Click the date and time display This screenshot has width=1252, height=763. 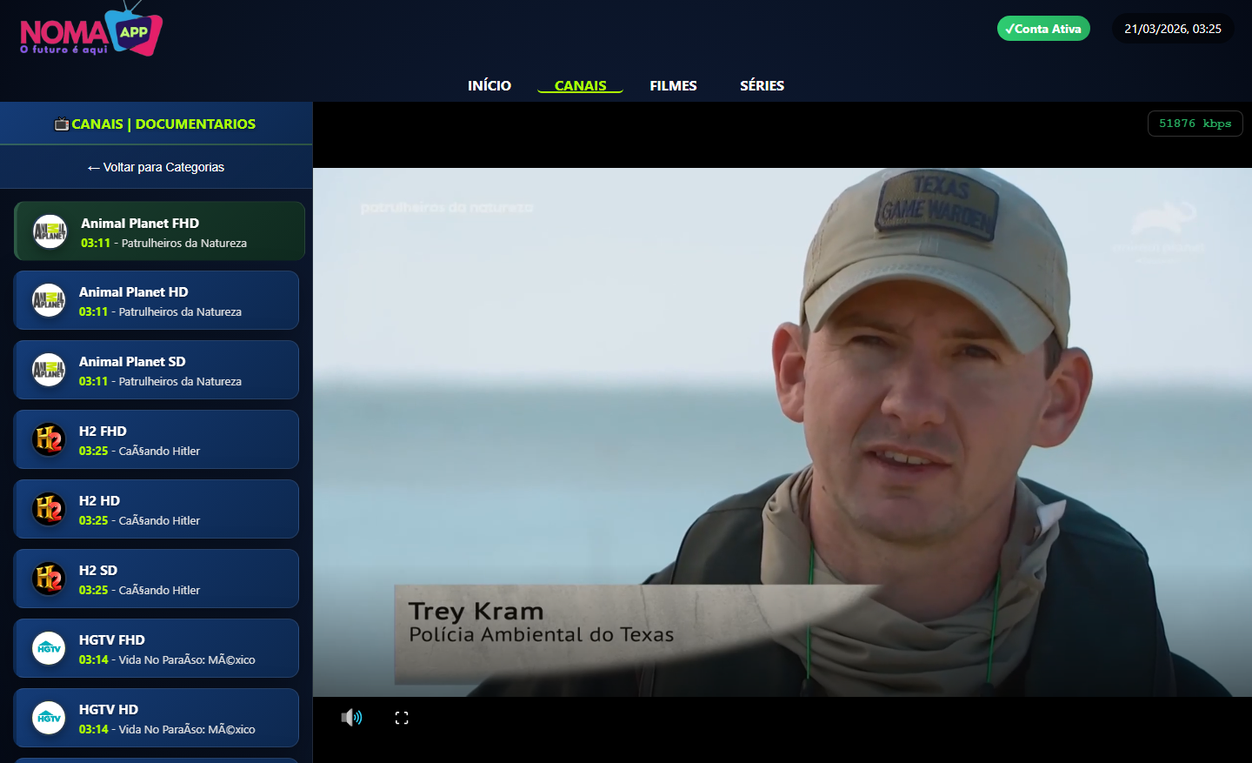(x=1172, y=29)
